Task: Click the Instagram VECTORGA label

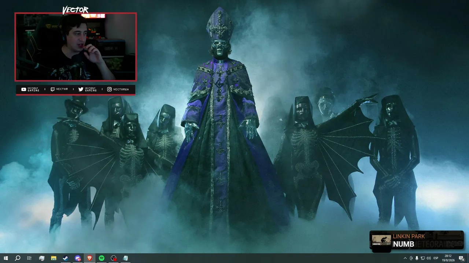Action: (x=118, y=89)
